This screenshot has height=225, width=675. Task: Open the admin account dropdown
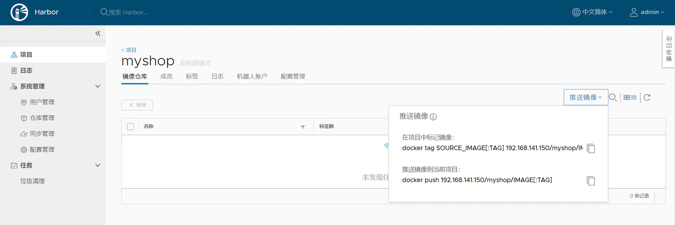647,12
